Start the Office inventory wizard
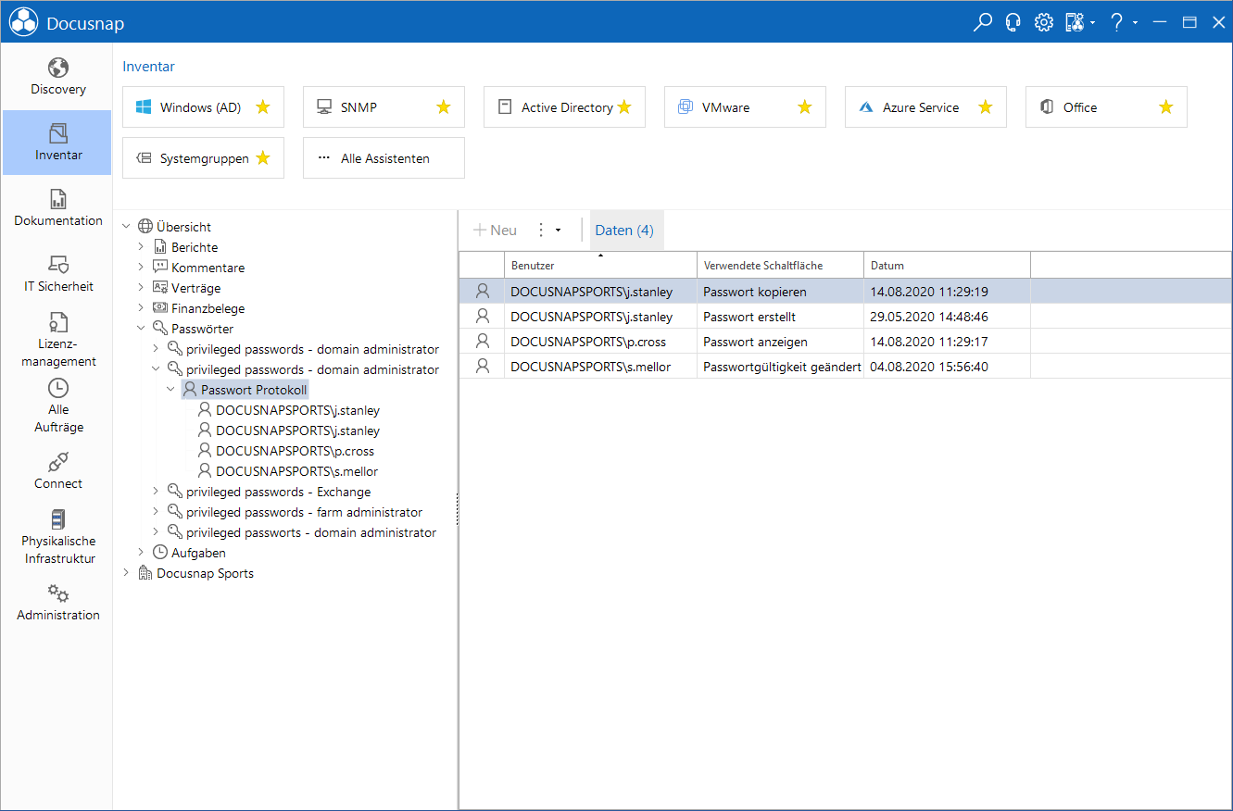 [1106, 107]
